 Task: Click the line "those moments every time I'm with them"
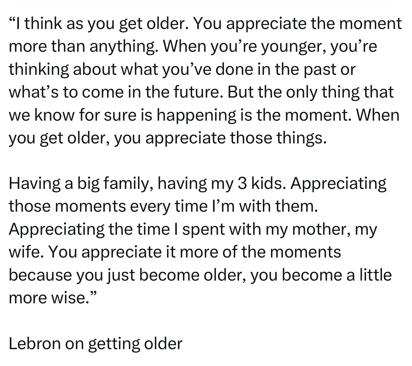[x=164, y=206]
